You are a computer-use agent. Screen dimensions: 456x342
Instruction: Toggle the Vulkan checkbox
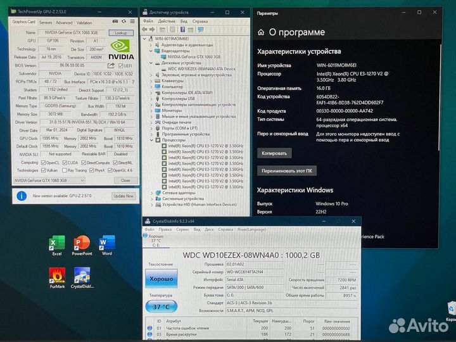pyautogui.click(x=43, y=170)
